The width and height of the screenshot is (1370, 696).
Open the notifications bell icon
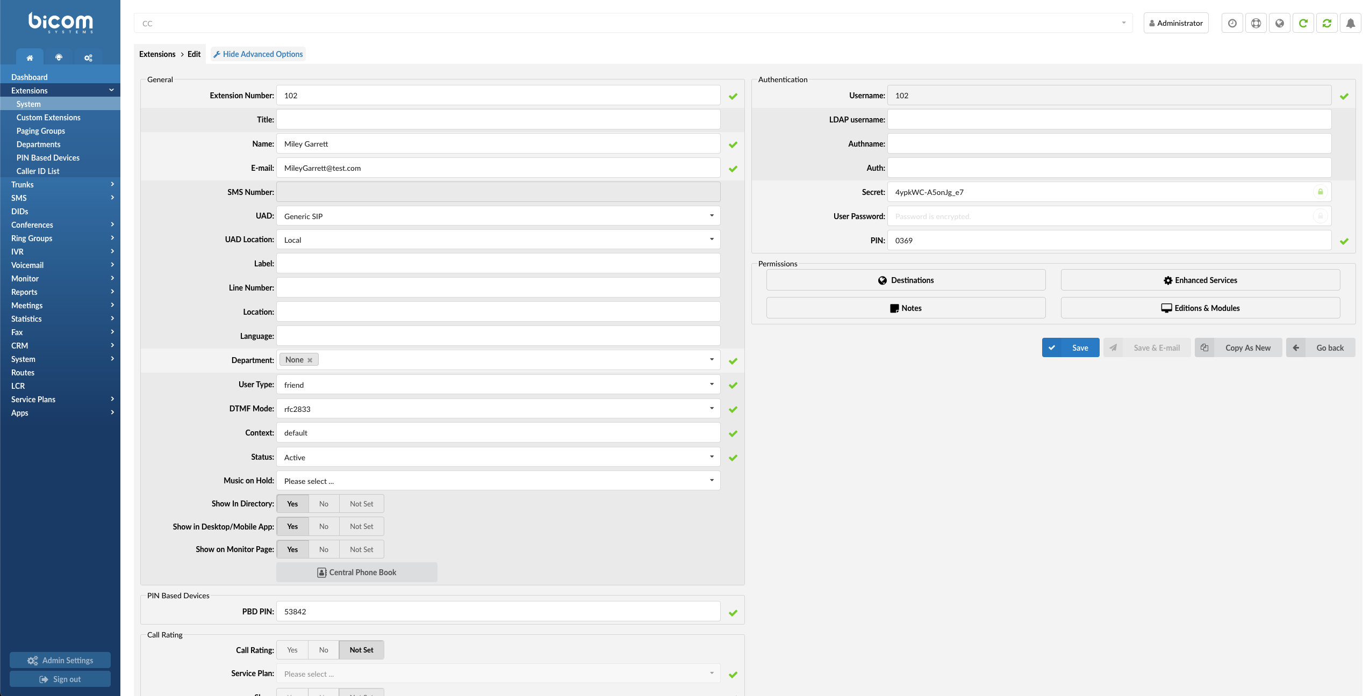1350,23
